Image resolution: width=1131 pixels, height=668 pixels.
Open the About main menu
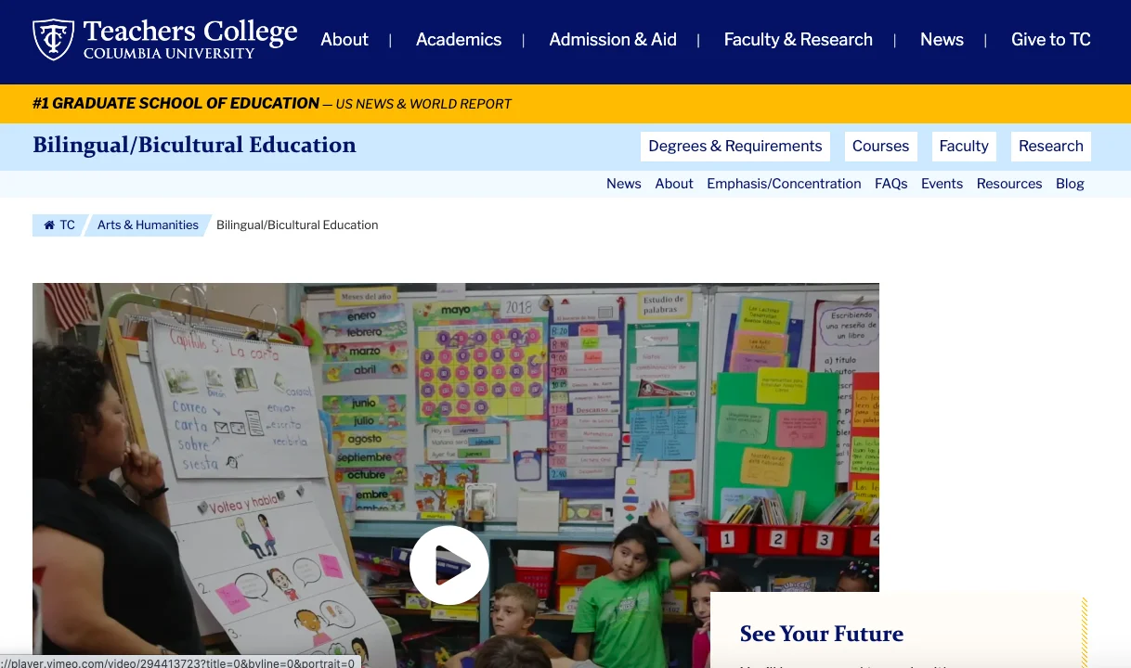[344, 40]
